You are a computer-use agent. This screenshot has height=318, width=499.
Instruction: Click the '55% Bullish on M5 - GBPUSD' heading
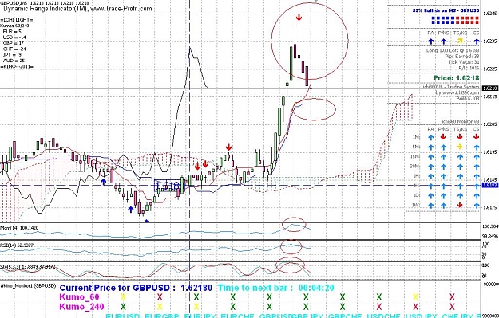point(446,10)
